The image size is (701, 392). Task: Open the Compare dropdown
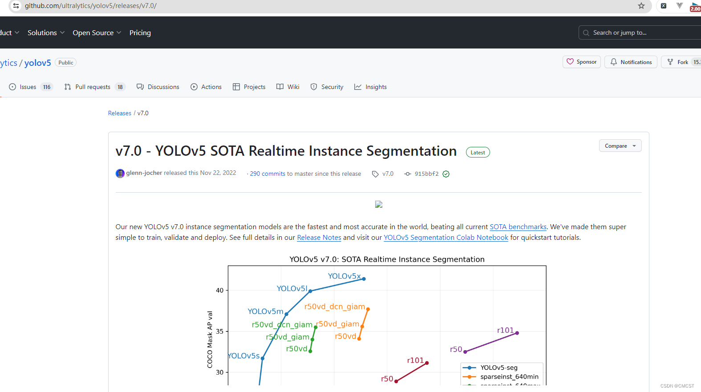[x=620, y=146]
